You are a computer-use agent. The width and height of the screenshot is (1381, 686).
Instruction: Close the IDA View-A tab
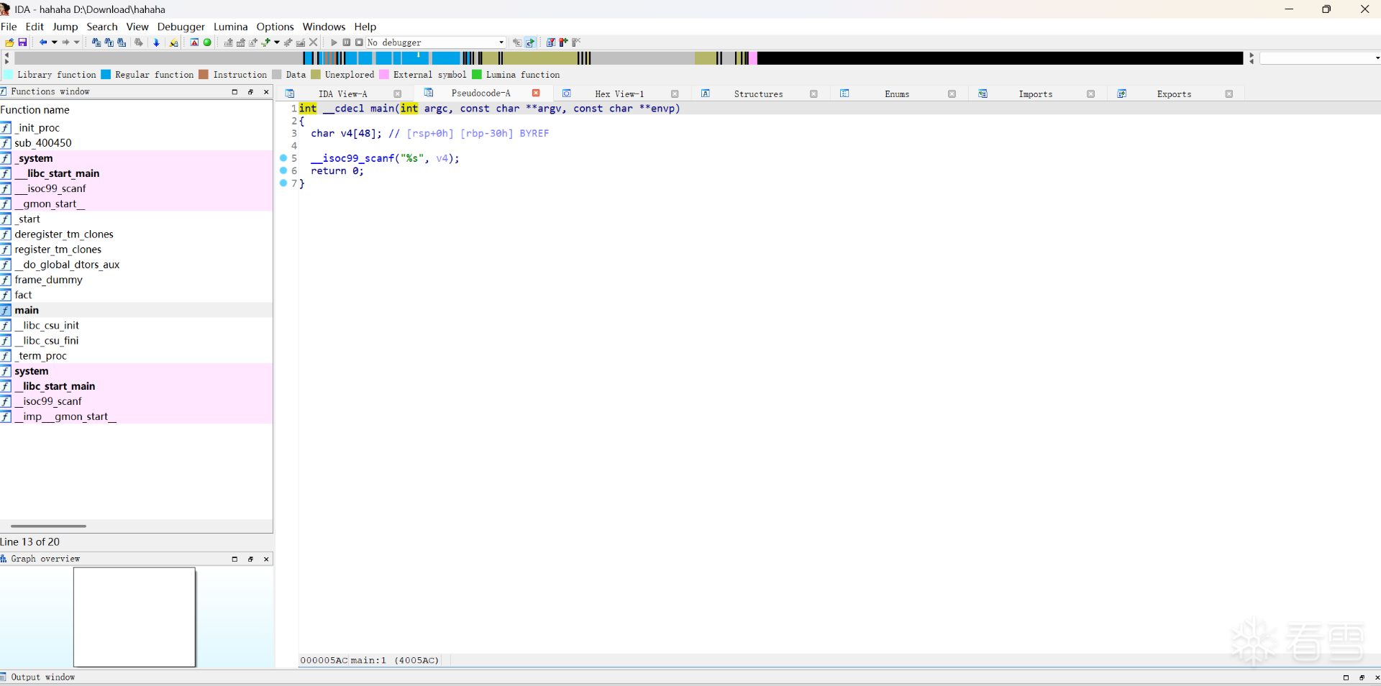[x=397, y=94]
